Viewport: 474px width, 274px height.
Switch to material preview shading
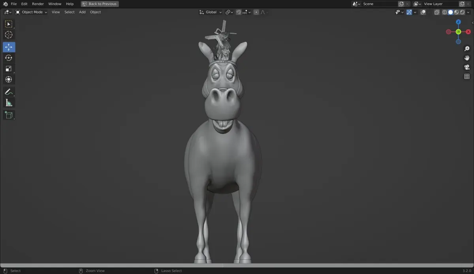[x=457, y=12]
